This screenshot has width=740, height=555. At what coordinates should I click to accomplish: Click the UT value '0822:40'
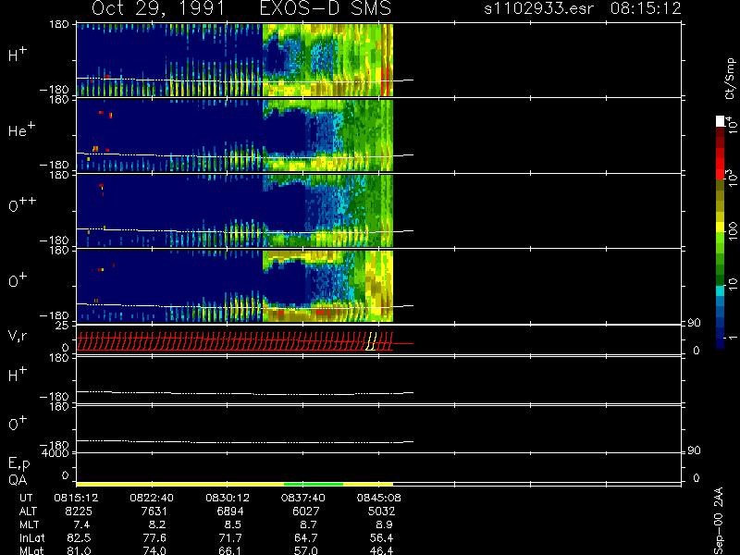click(x=152, y=498)
